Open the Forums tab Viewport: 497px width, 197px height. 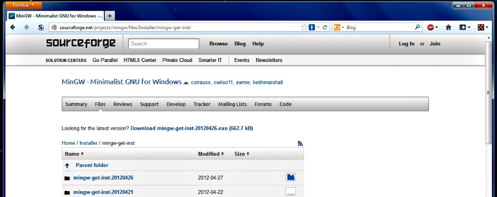coord(263,104)
